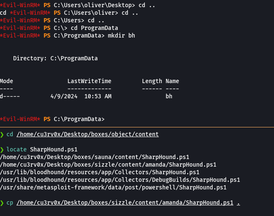Click the underlined cp source path
Image resolution: width=274 pixels, height=216 pixels.
(x=125, y=202)
